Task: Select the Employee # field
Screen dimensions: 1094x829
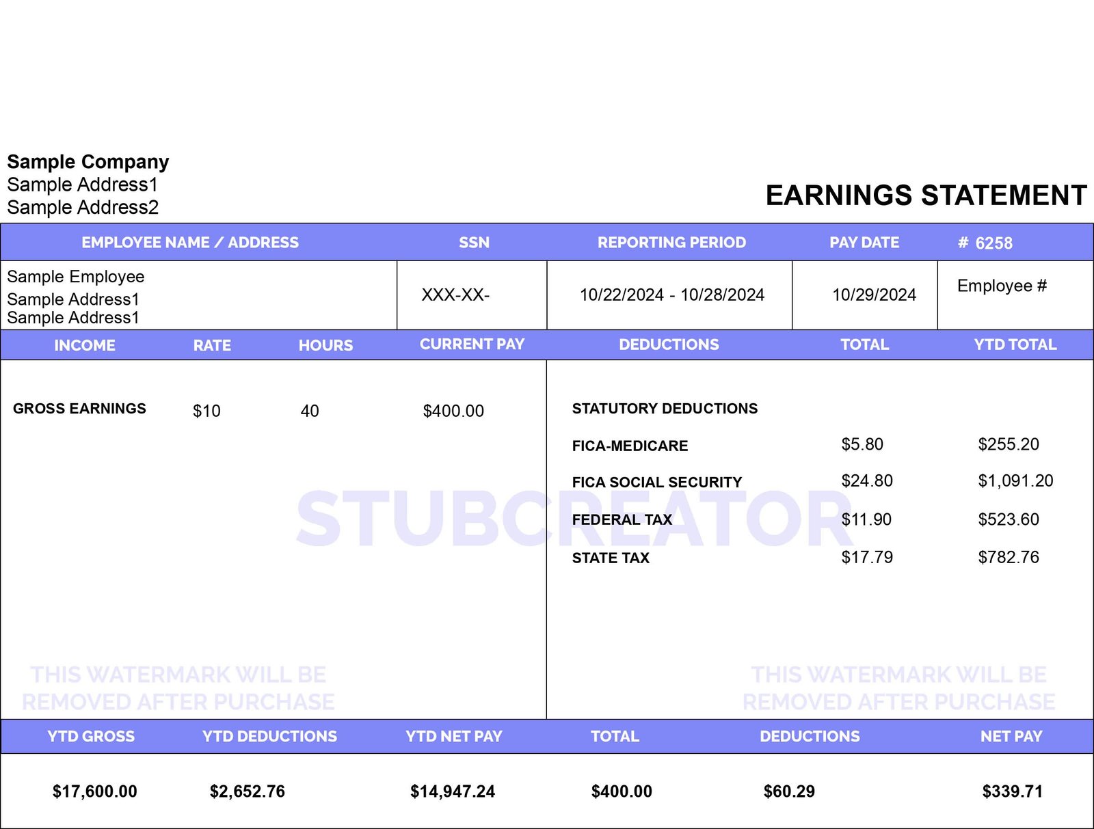Action: click(x=1001, y=286)
